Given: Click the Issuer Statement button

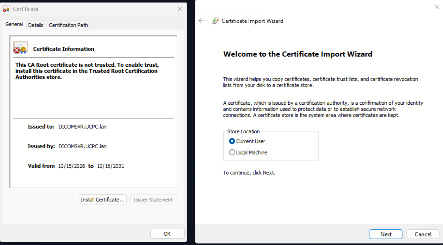Looking at the screenshot, I should [x=153, y=199].
